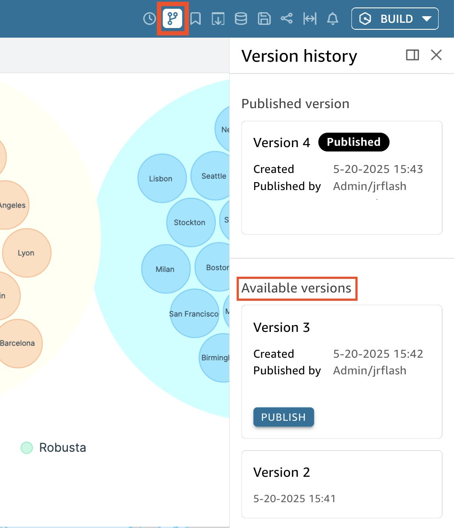Select the Version 2 card
Screen dimensions: 454x528
coord(341,484)
